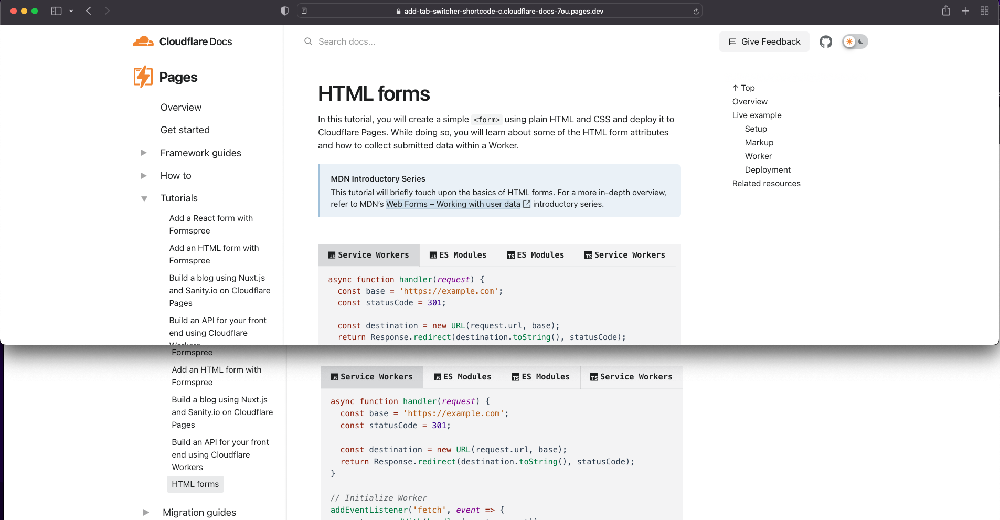Open Add an HTML form with Formspree in front window
The width and height of the screenshot is (1000, 520).
coord(214,254)
